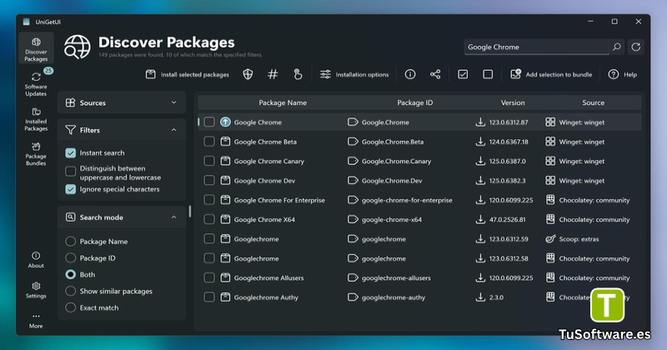Click the side panel splitter scrollbar handle
The height and width of the screenshot is (350, 667).
(190, 212)
